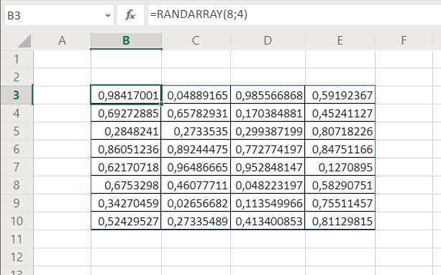Click the Insert Function fx icon
This screenshot has height=275, width=441.
coord(130,15)
